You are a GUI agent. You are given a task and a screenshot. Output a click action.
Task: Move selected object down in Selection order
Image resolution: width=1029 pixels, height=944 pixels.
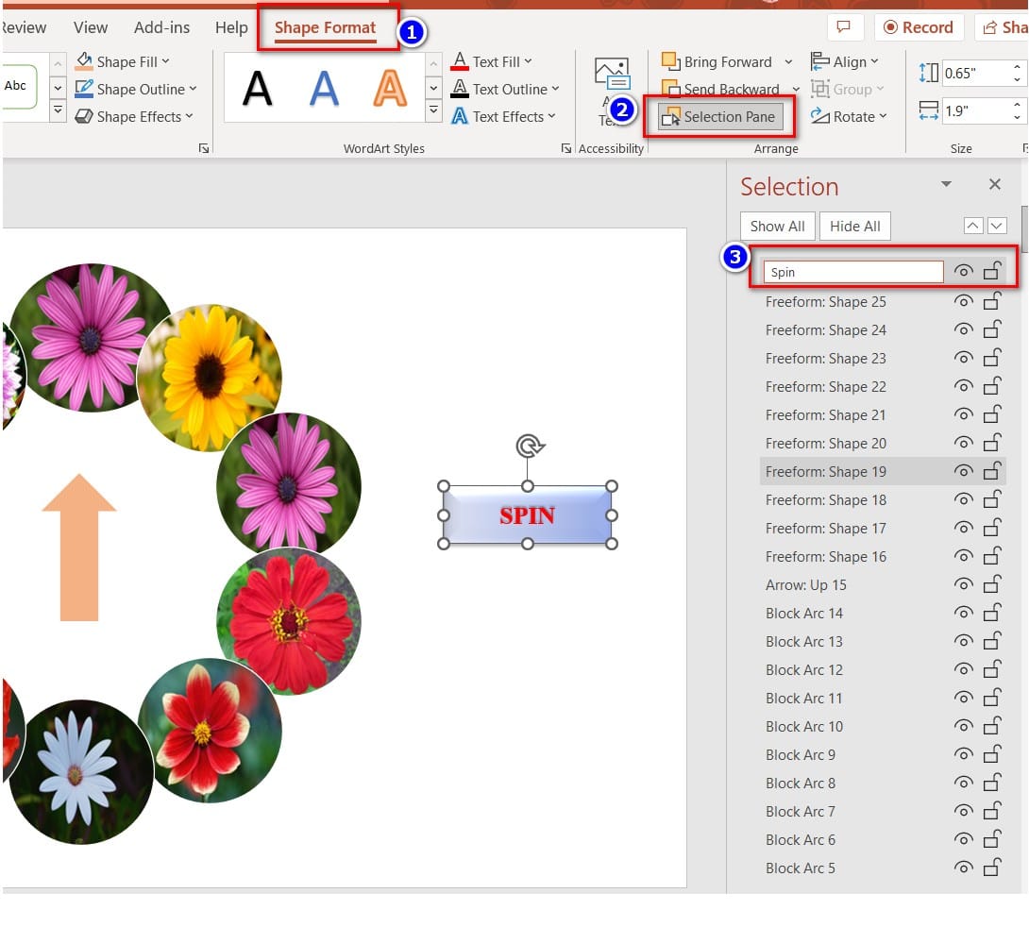point(997,226)
